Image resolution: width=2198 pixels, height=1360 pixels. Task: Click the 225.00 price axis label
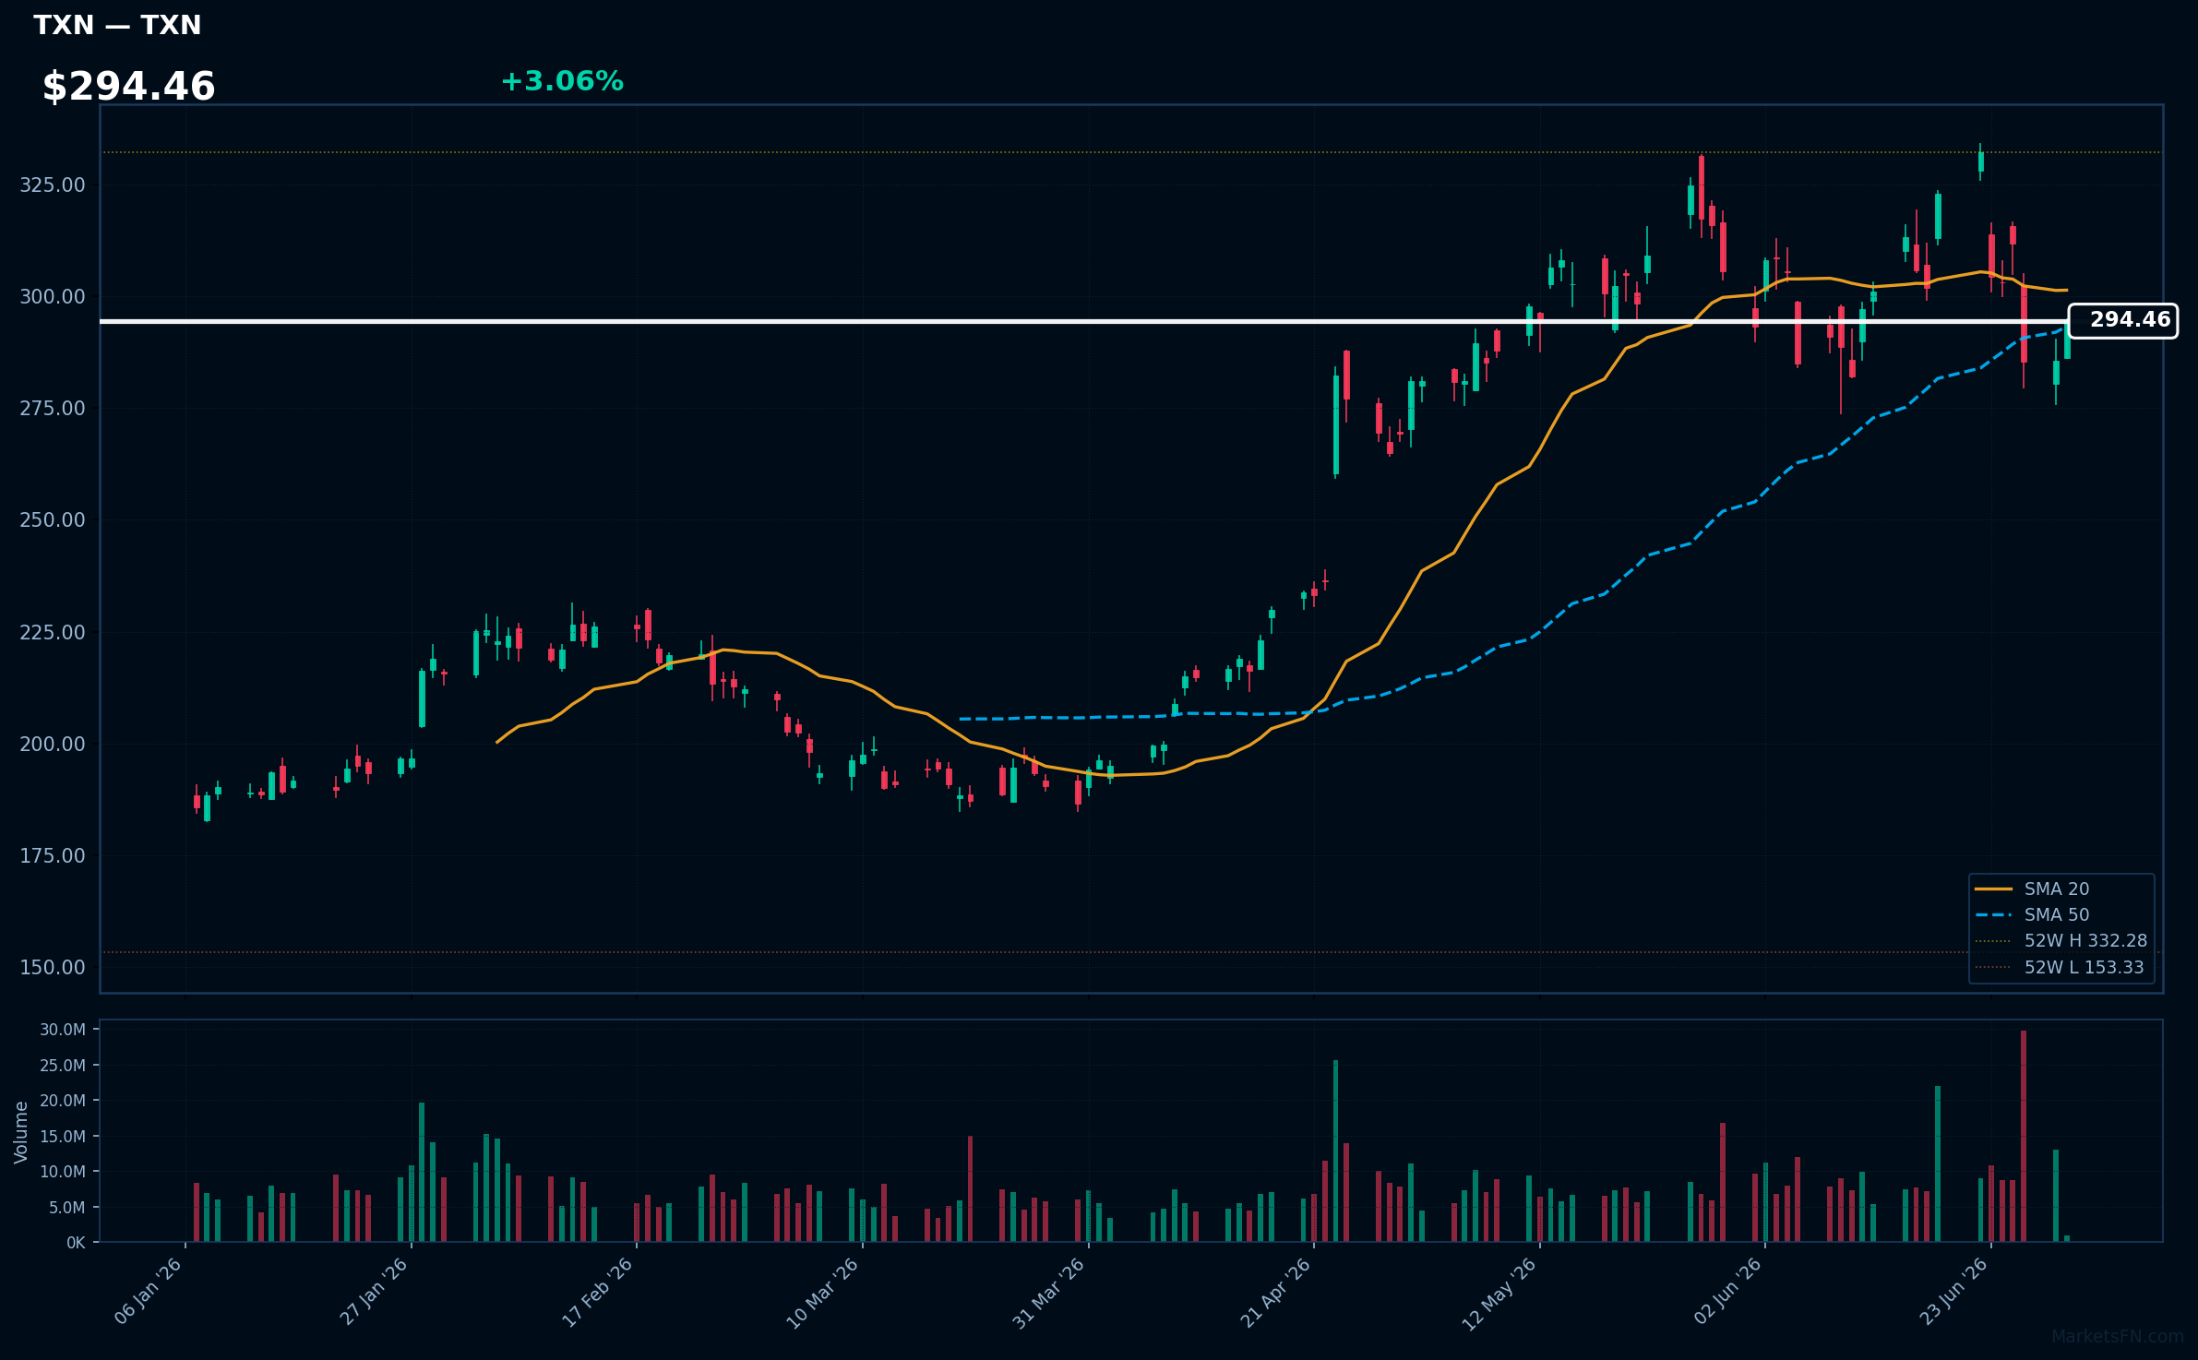point(53,632)
